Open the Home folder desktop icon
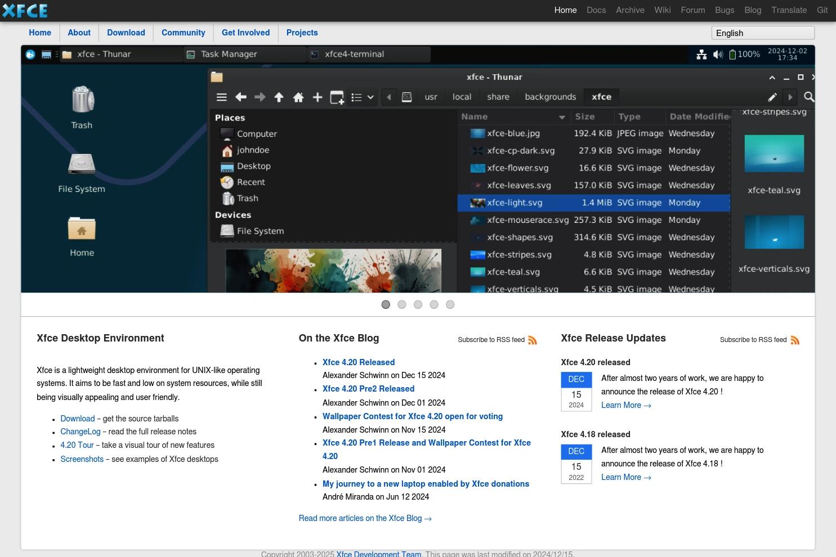 point(82,228)
